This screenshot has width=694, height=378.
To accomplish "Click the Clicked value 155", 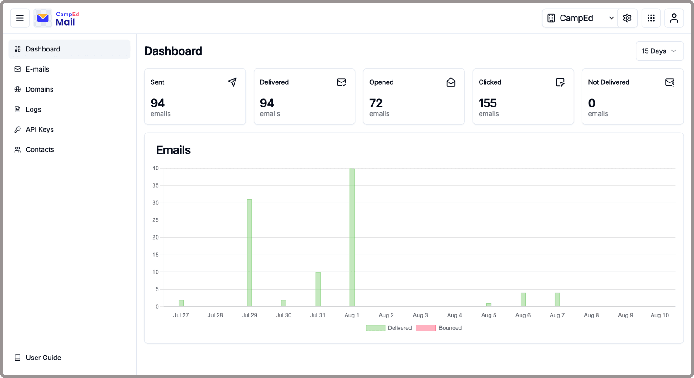I will click(488, 103).
